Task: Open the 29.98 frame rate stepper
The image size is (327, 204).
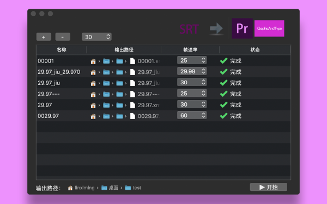Action: click(x=192, y=71)
